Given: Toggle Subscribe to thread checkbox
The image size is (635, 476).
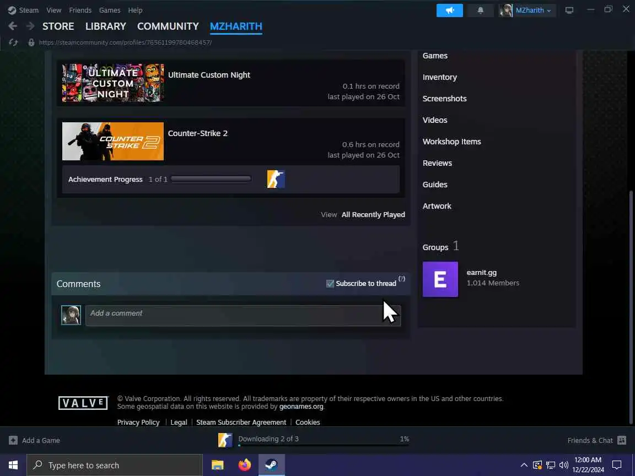Looking at the screenshot, I should click(x=330, y=283).
